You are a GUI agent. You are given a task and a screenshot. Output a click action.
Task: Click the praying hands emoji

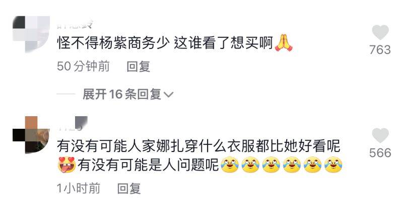284,43
